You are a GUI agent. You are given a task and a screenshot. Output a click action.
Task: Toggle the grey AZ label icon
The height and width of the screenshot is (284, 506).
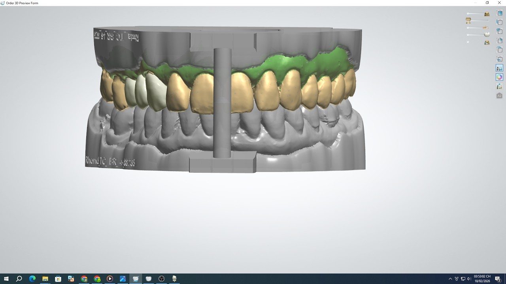coord(499,95)
